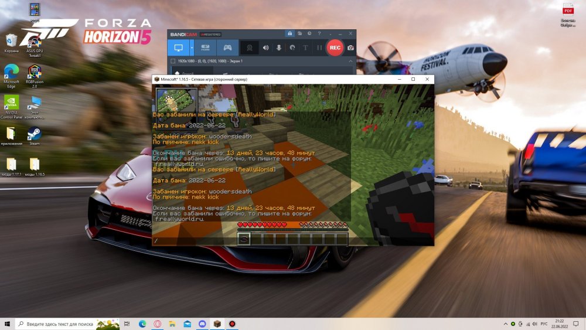Image resolution: width=586 pixels, height=330 pixels.
Task: Open моды 1.16.5 folder on desktop
Action: (35, 166)
